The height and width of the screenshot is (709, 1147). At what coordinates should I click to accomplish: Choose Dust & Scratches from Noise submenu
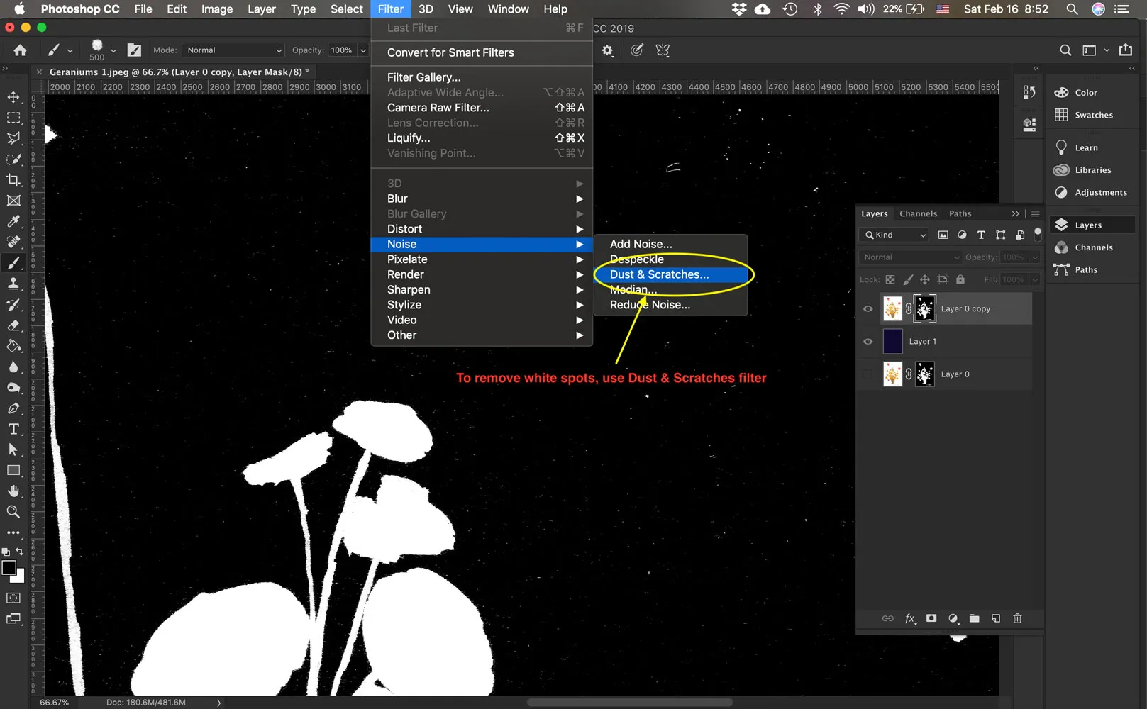pos(659,274)
